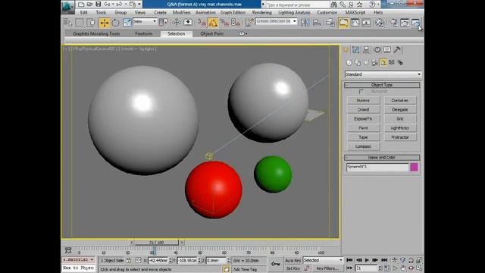Viewport: 485px width, 273px height.
Task: Click the magenta object color swatch
Action: (414, 167)
